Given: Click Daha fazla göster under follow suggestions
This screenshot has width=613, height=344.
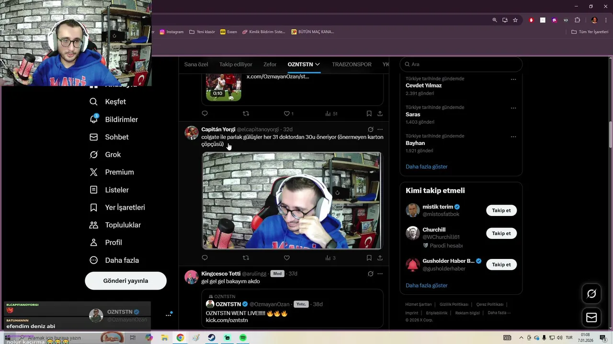Looking at the screenshot, I should (x=426, y=286).
